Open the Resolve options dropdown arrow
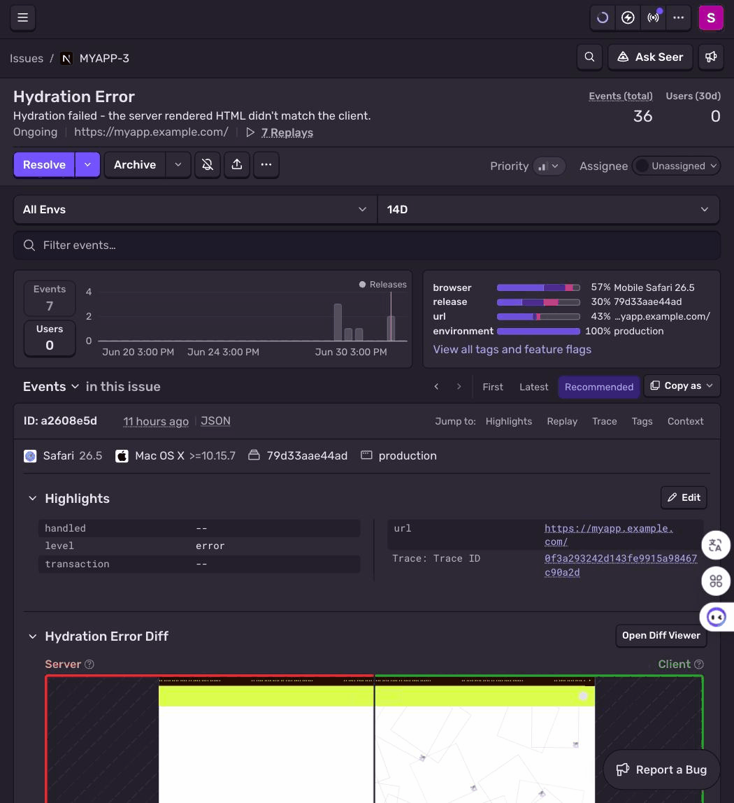This screenshot has height=803, width=734. [x=87, y=164]
